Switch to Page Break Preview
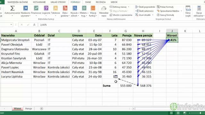Image resolution: width=205 pixels, height=115 pixels. [x=185, y=113]
